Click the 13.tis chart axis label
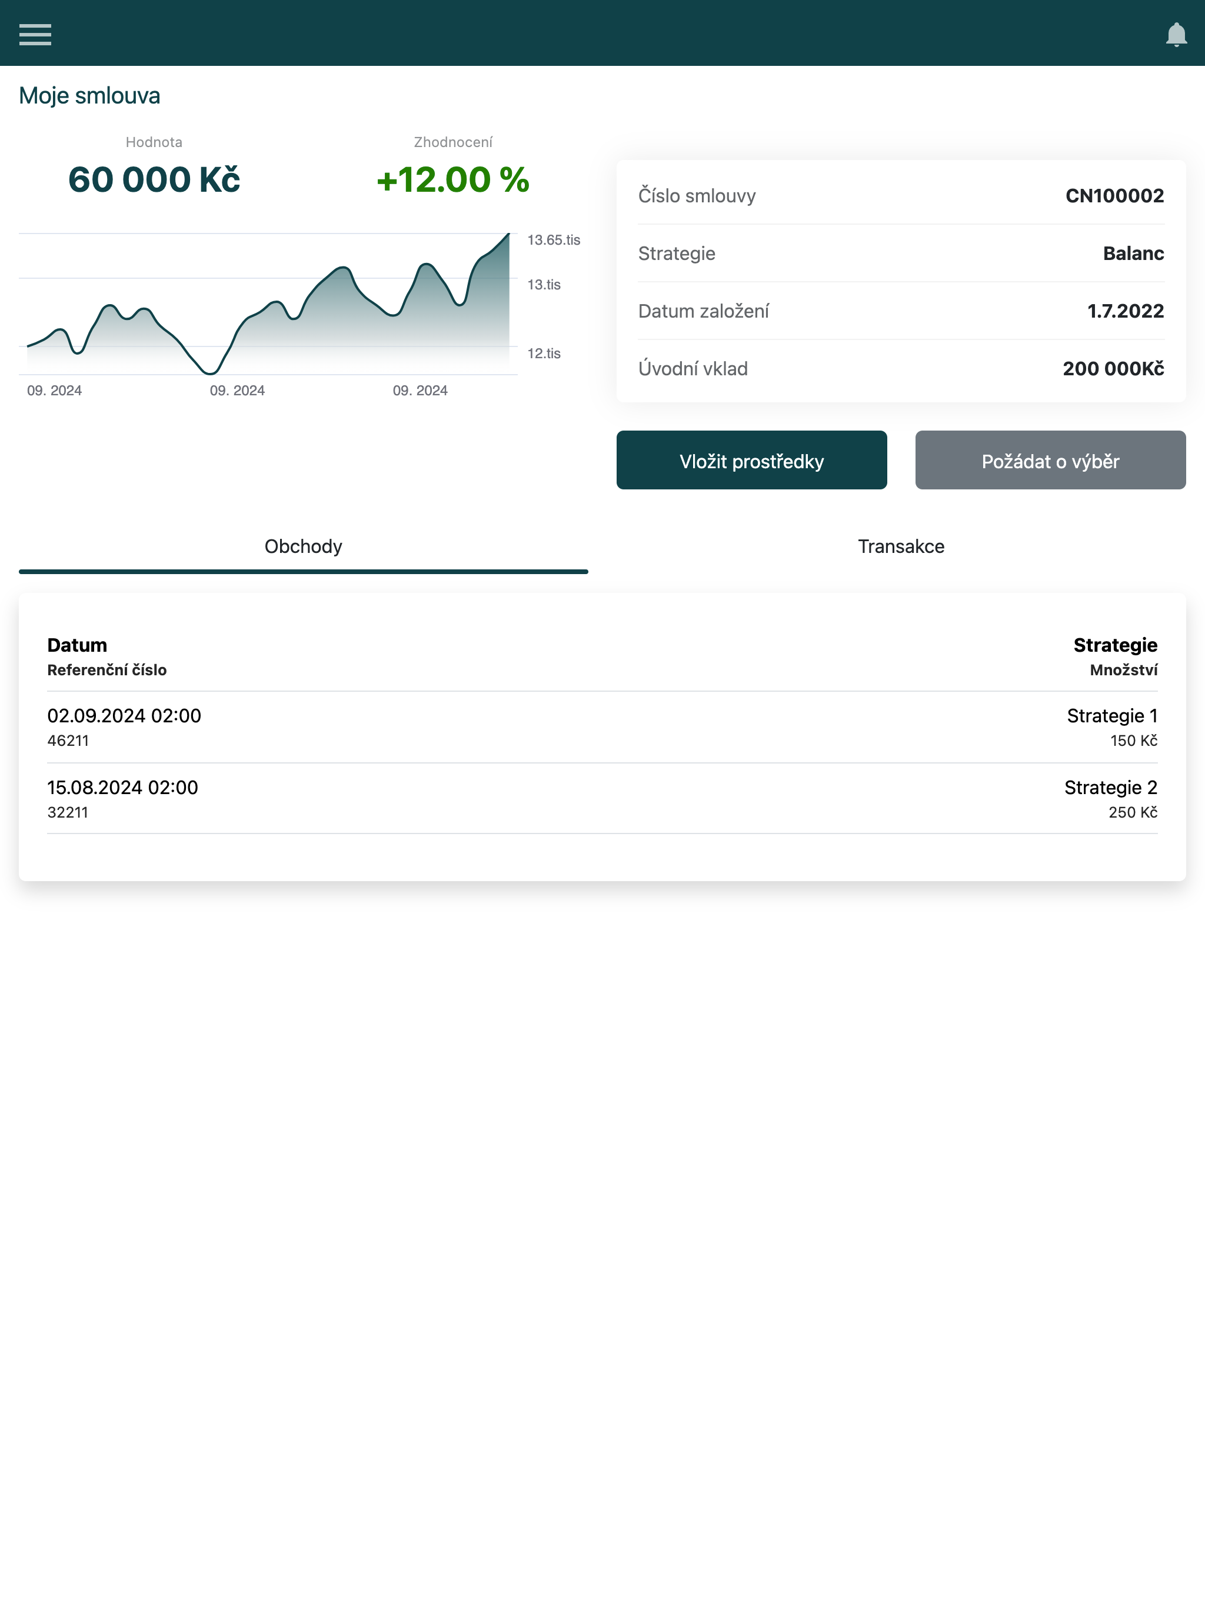The width and height of the screenshot is (1205, 1607). [544, 285]
